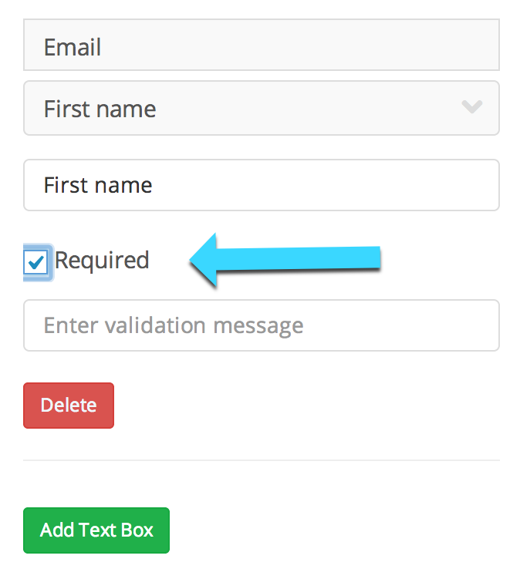
Task: Click the blue checkmark icon beside Required
Action: click(36, 262)
